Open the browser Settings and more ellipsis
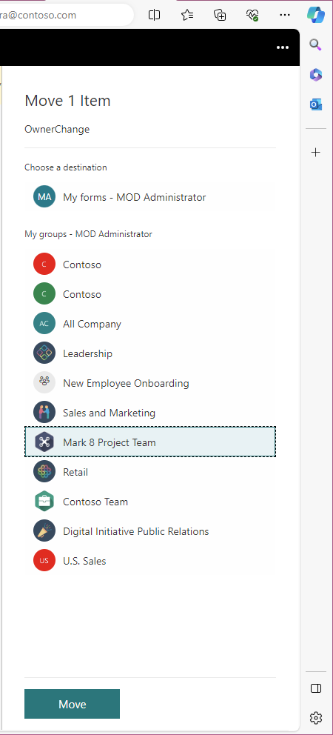 tap(285, 15)
